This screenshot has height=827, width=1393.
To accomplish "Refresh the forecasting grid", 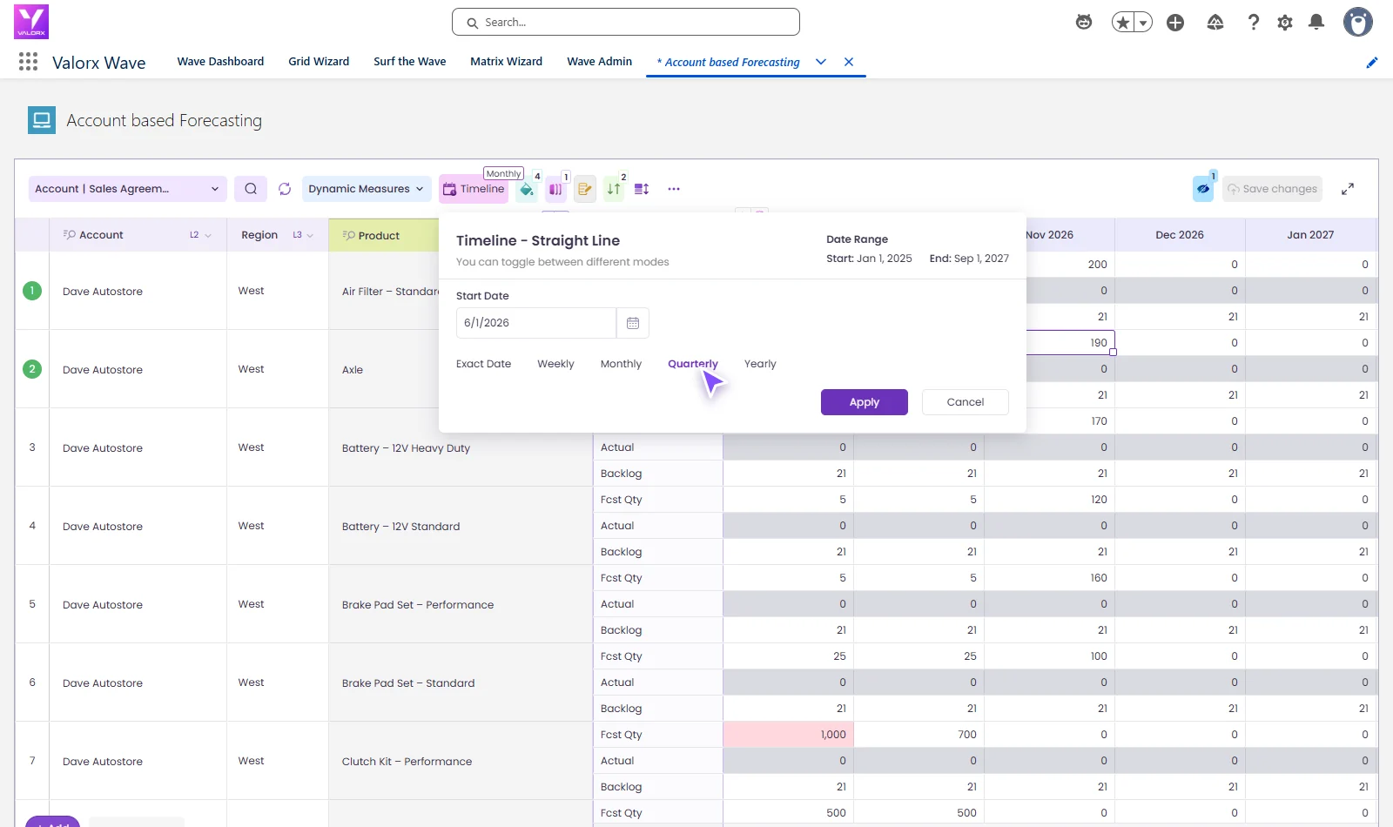I will coord(285,189).
